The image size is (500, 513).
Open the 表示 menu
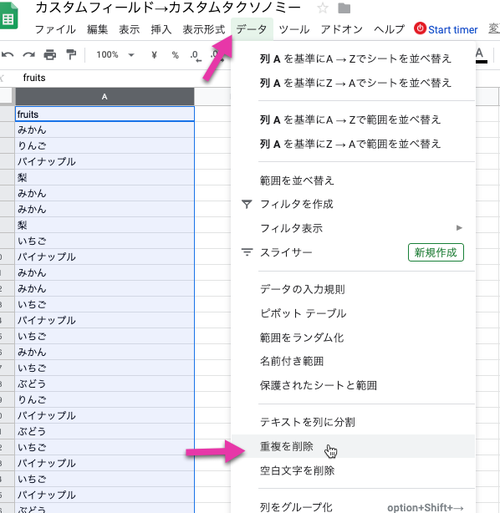[x=129, y=29]
